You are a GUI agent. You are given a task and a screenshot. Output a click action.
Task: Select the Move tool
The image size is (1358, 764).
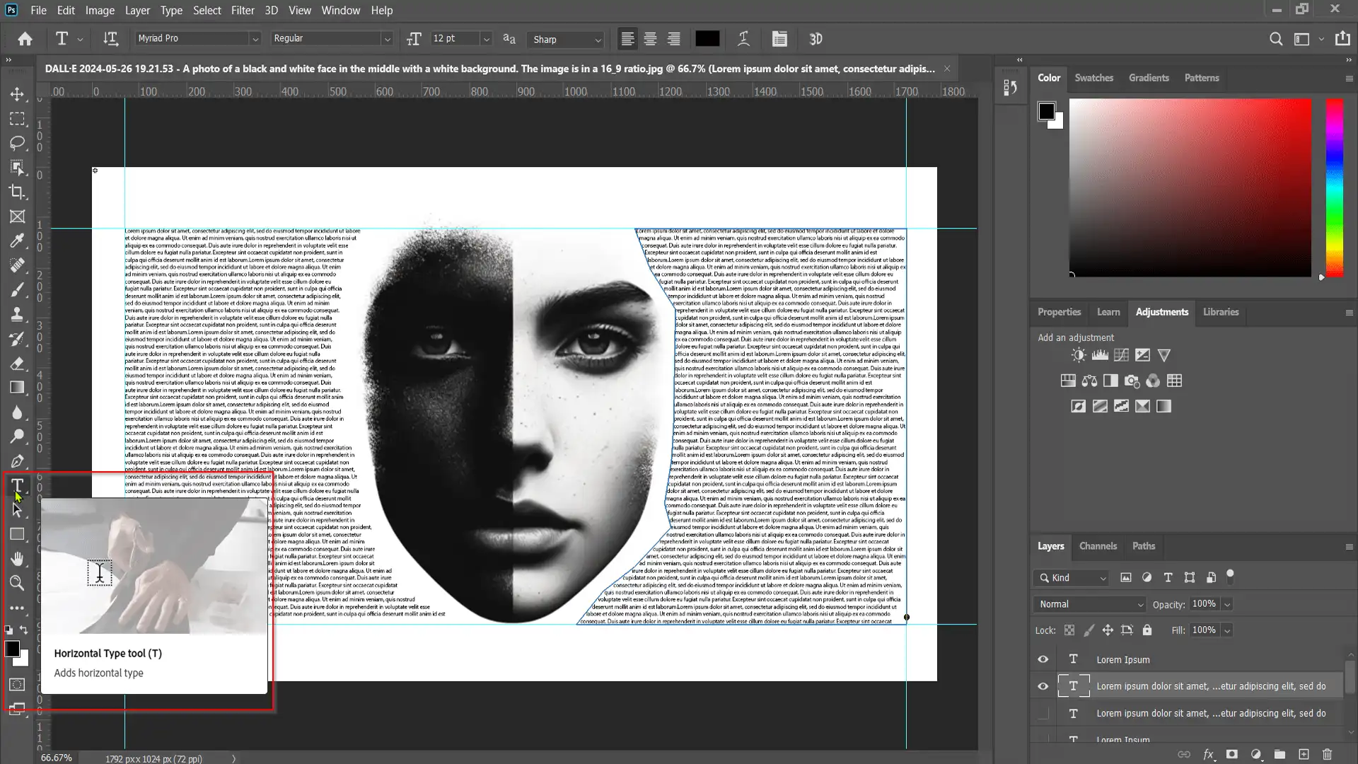coord(17,94)
